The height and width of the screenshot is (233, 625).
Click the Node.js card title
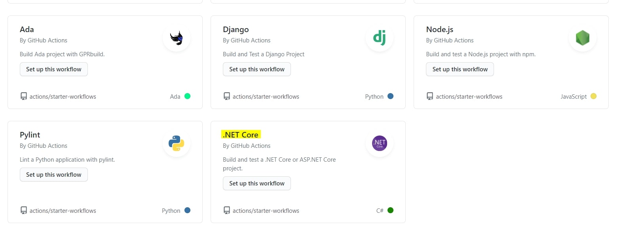440,30
